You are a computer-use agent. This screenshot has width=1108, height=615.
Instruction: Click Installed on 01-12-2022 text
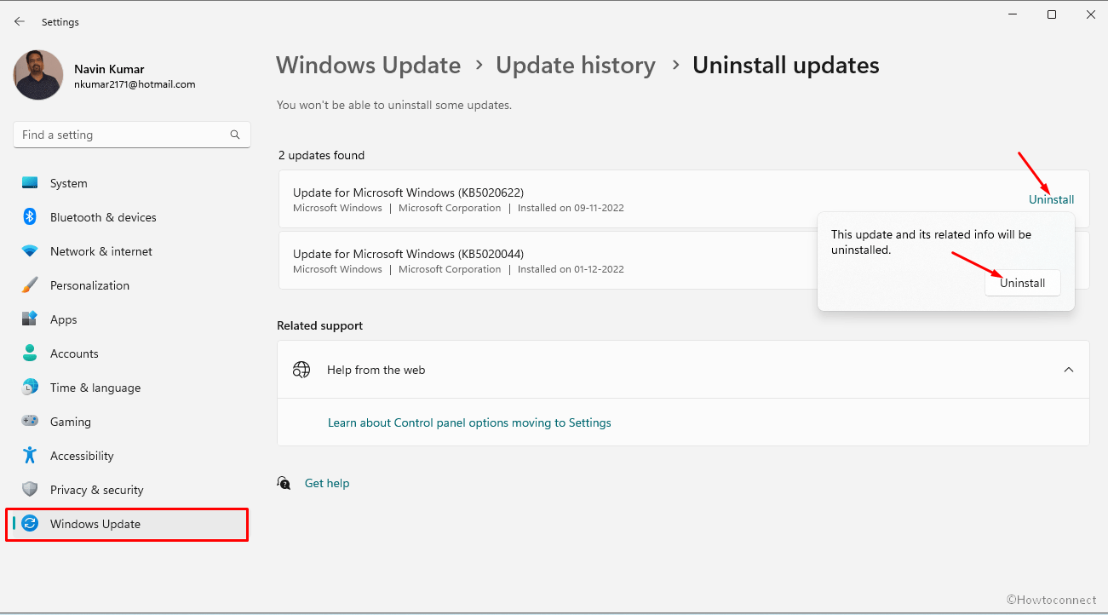pyautogui.click(x=571, y=269)
